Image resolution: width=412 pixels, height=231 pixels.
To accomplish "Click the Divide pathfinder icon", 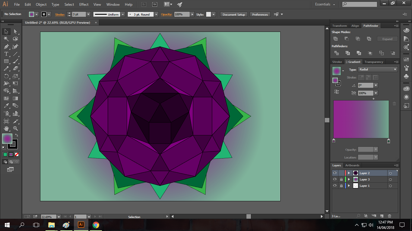I will pos(337,53).
